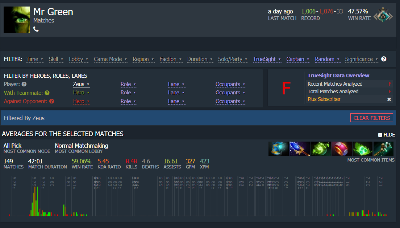The width and height of the screenshot is (400, 228).
Task: Click the red ring item icon
Action: 341,149
